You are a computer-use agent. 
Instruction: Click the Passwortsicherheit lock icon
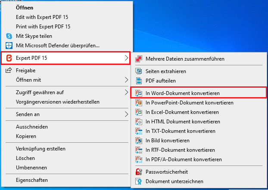click(x=139, y=172)
